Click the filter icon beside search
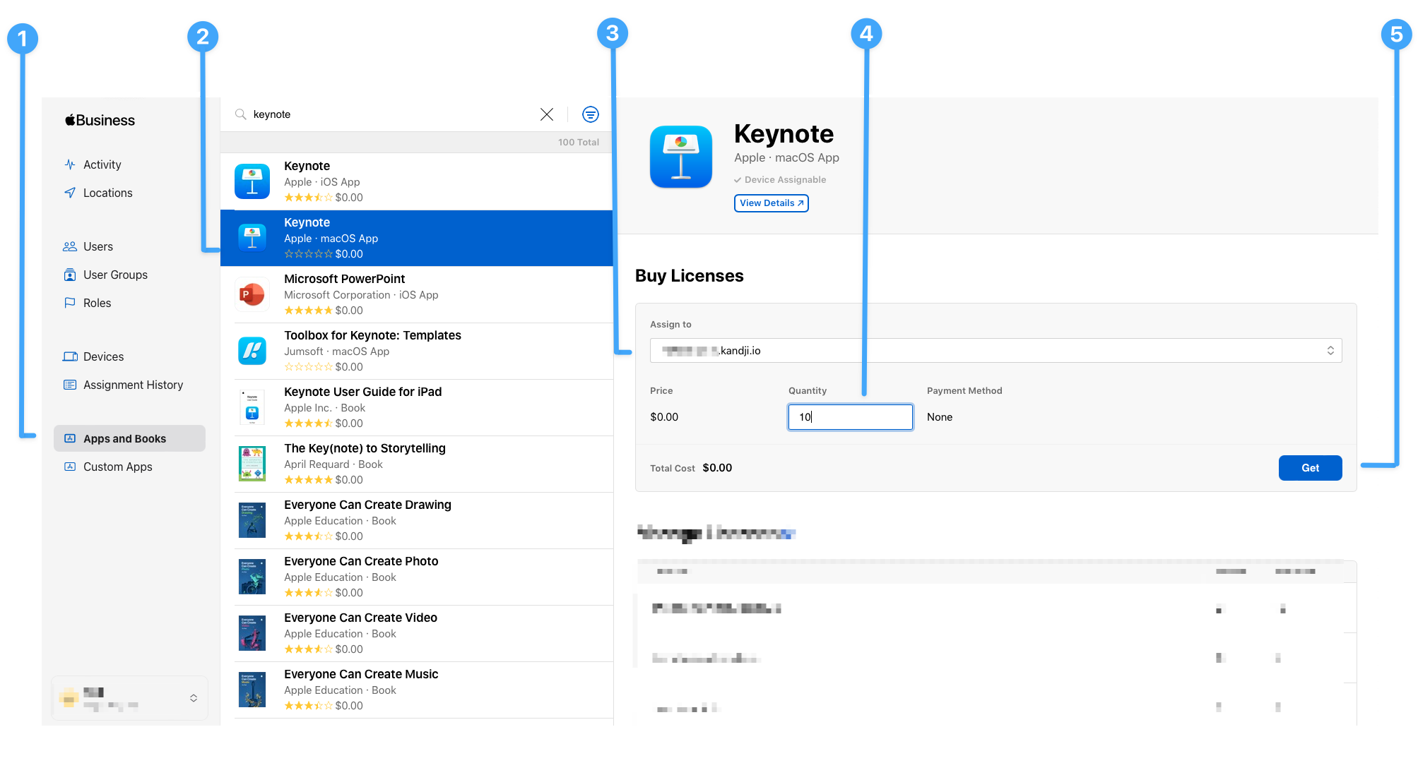 pyautogui.click(x=590, y=114)
